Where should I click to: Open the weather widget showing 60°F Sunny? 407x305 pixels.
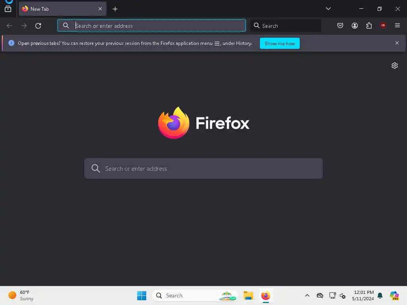(21, 295)
